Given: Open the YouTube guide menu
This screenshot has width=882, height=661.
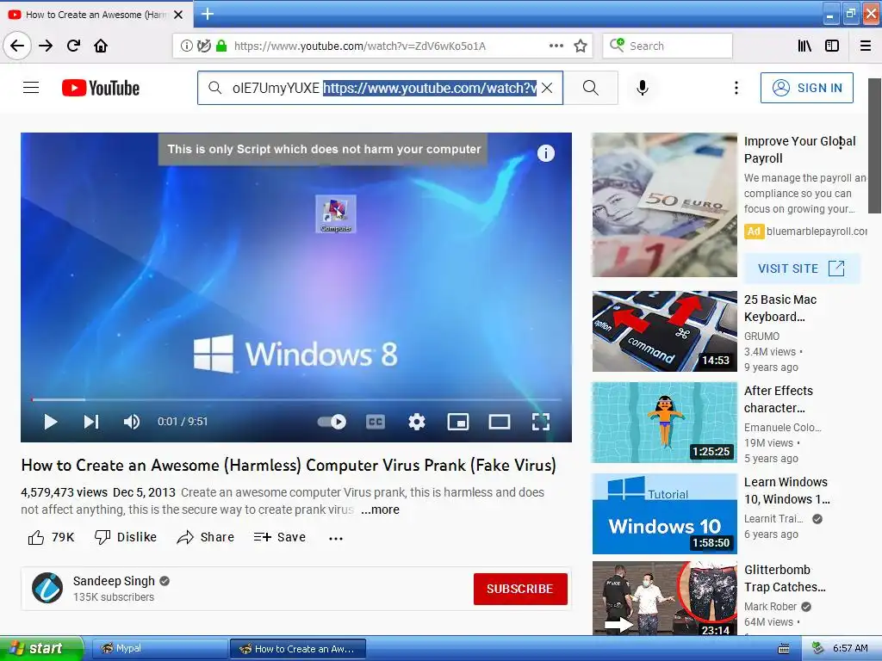Looking at the screenshot, I should click(x=31, y=88).
